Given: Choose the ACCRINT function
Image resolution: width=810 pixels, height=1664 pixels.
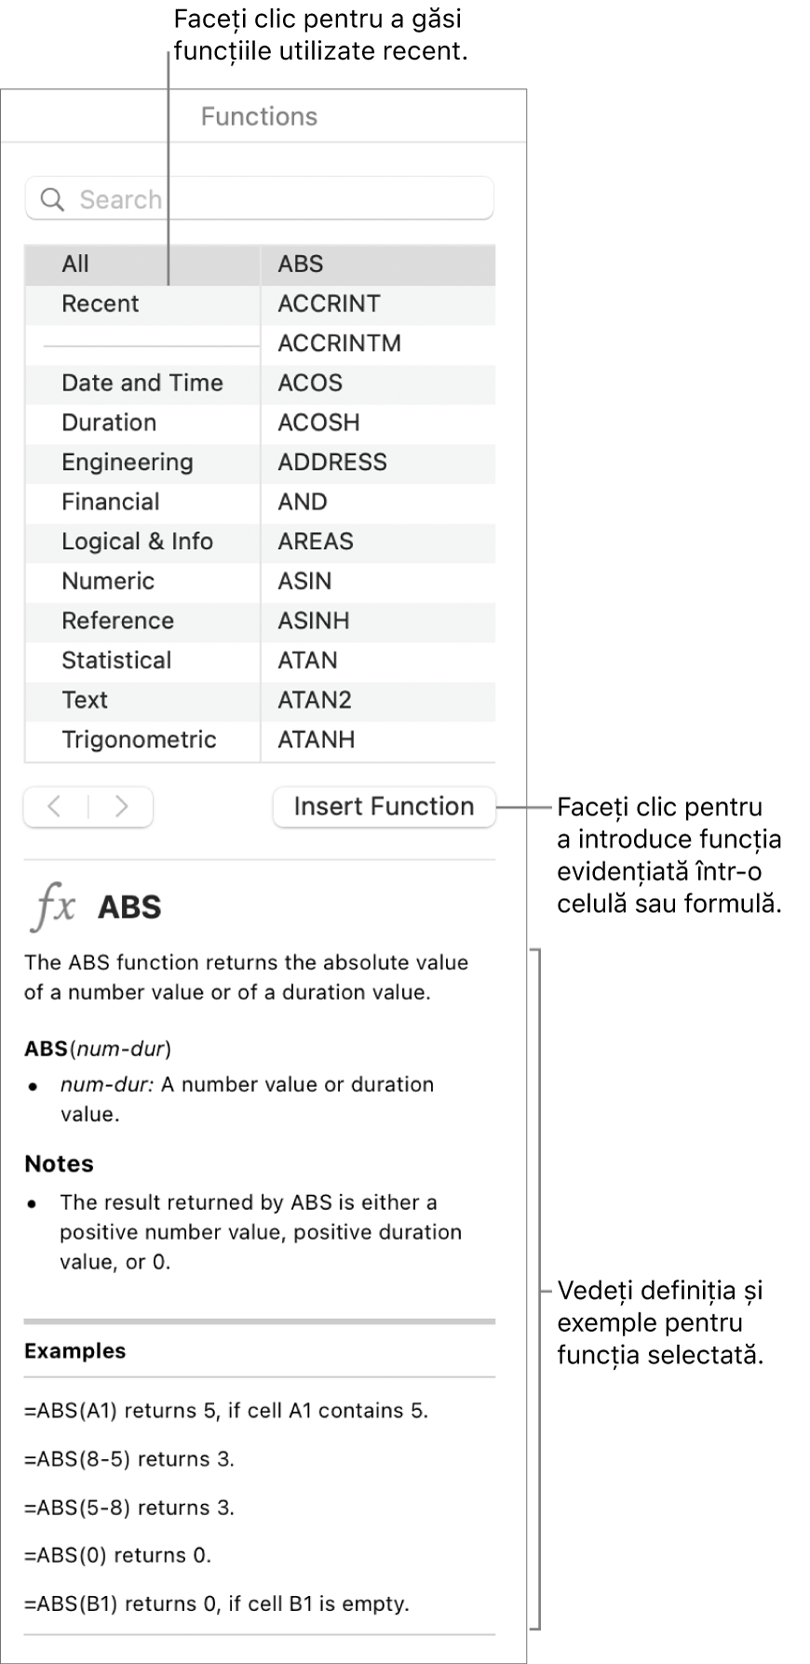Looking at the screenshot, I should (x=329, y=304).
